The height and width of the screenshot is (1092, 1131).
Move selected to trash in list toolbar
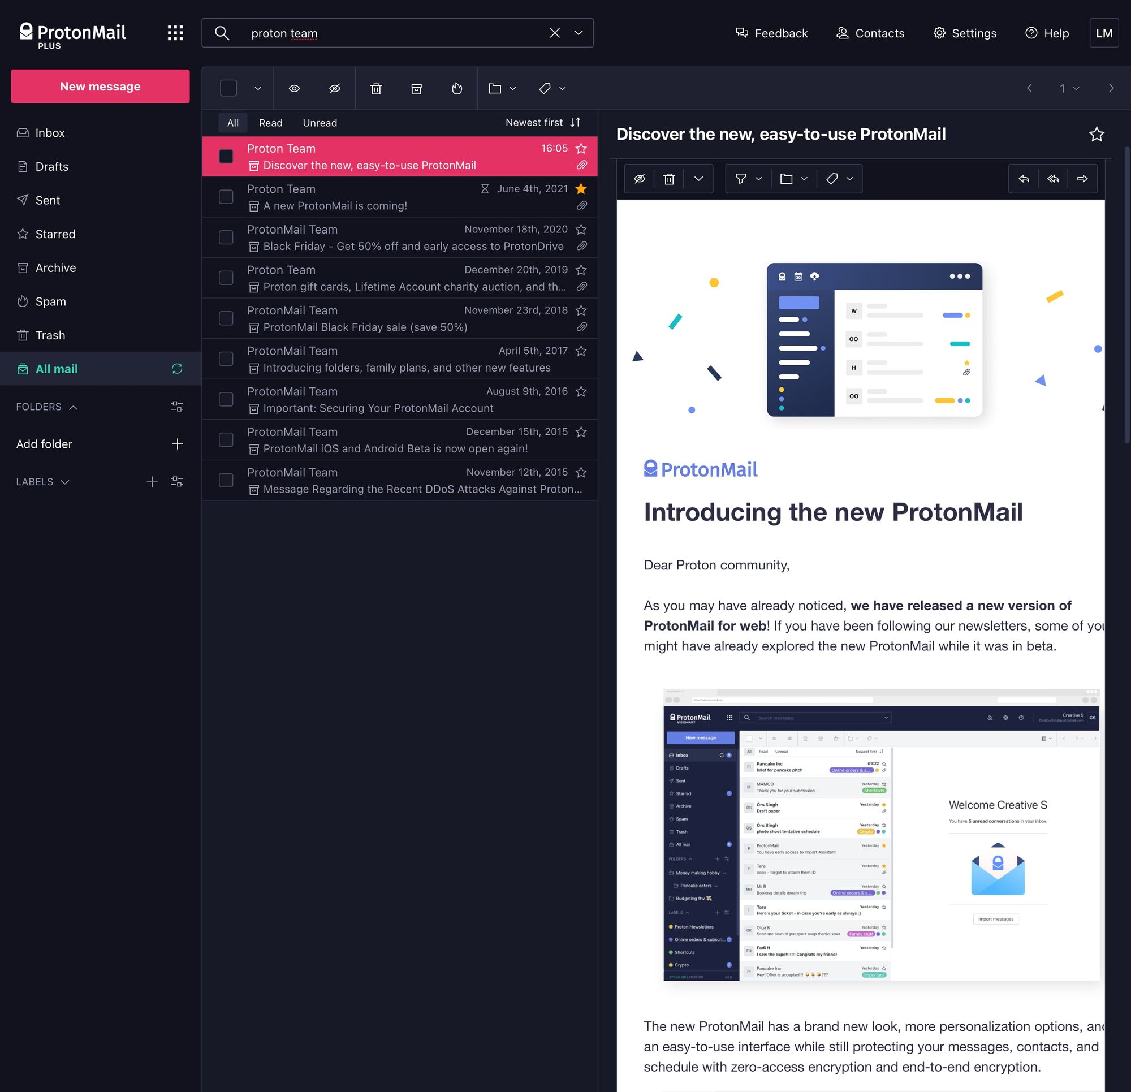[376, 88]
